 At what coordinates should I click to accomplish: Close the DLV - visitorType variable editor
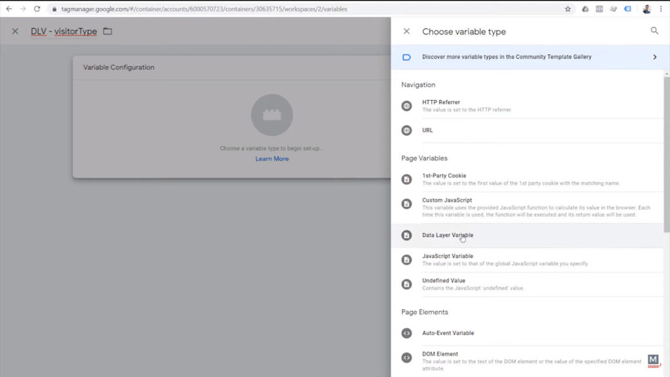[15, 31]
